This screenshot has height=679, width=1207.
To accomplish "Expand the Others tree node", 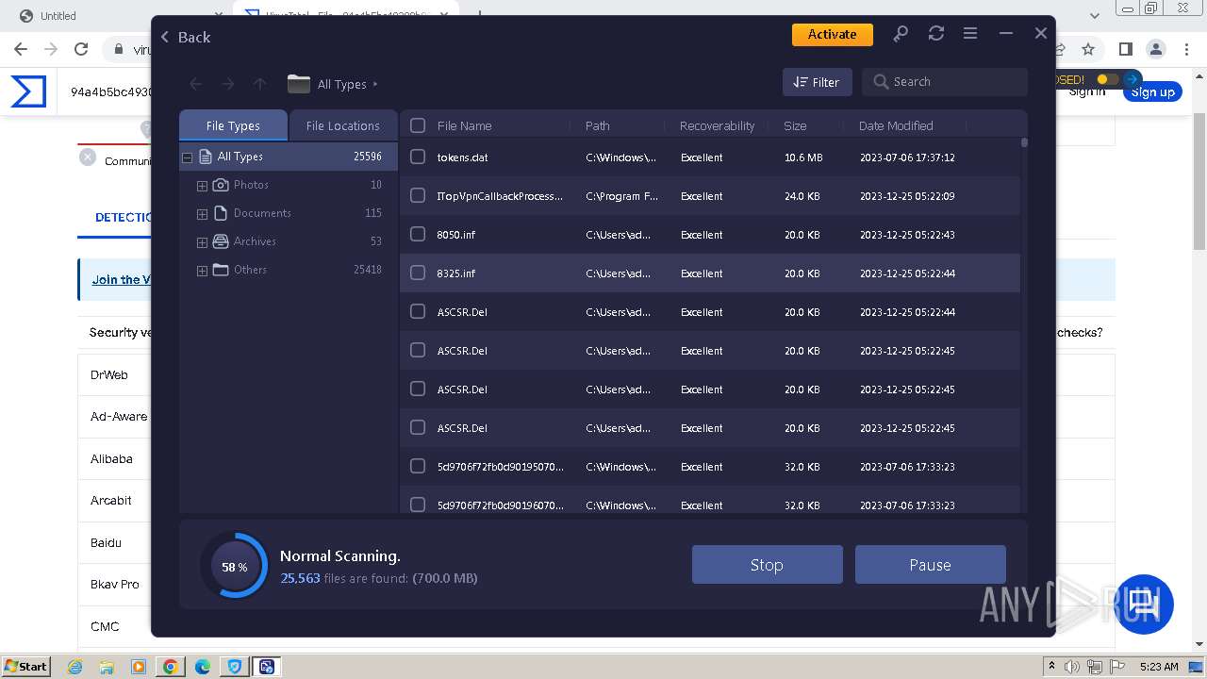I will (202, 271).
